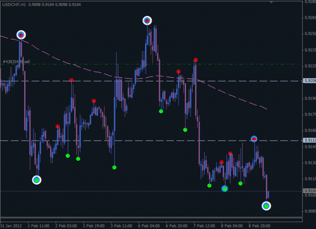Select the green dot at the 3 Feb 11:00 low
The image size is (316, 229).
point(114,167)
